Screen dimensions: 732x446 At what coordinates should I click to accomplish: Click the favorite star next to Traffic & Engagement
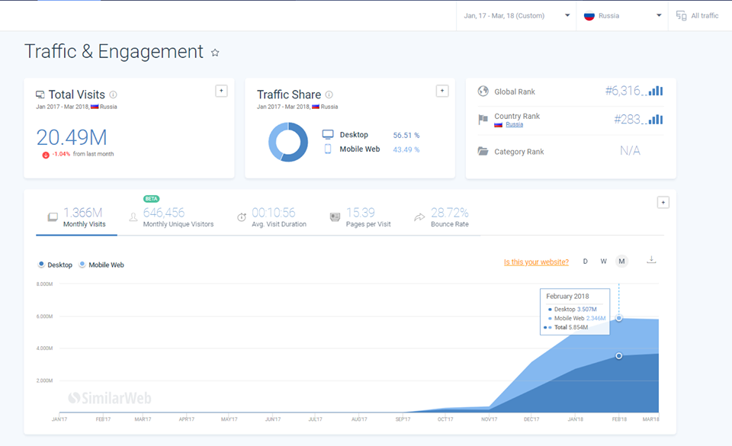point(215,53)
